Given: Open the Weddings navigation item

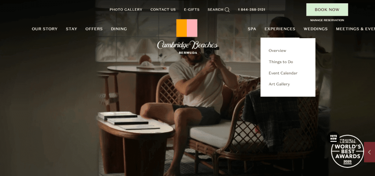Looking at the screenshot, I should pyautogui.click(x=315, y=29).
